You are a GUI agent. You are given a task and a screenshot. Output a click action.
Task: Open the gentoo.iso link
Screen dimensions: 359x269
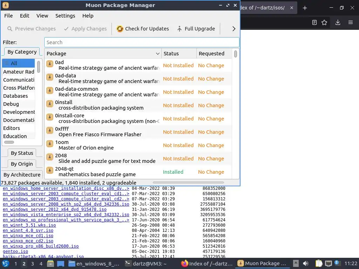15,251
